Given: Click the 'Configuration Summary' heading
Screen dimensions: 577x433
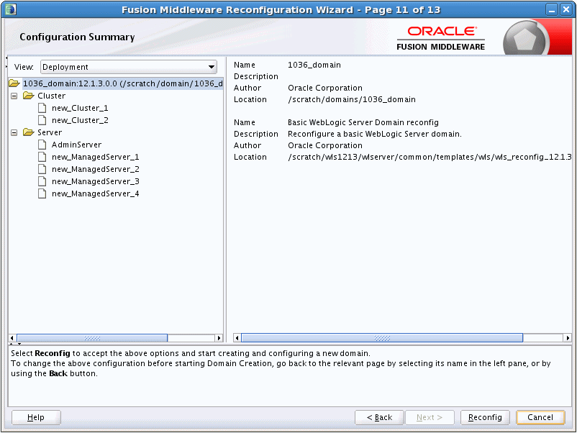Looking at the screenshot, I should (x=77, y=37).
